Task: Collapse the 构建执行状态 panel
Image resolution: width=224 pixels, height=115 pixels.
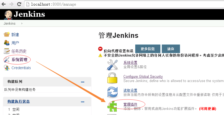Action: tap(83, 102)
